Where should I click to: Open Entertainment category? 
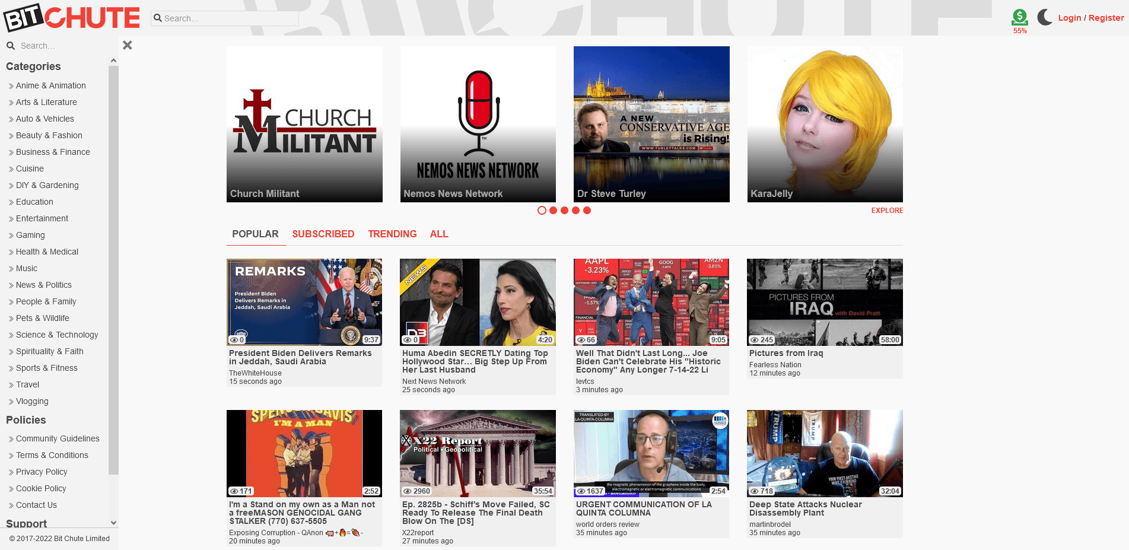coord(42,218)
